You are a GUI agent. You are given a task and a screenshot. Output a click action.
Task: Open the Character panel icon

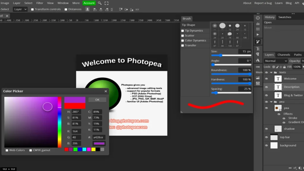[x=258, y=48]
